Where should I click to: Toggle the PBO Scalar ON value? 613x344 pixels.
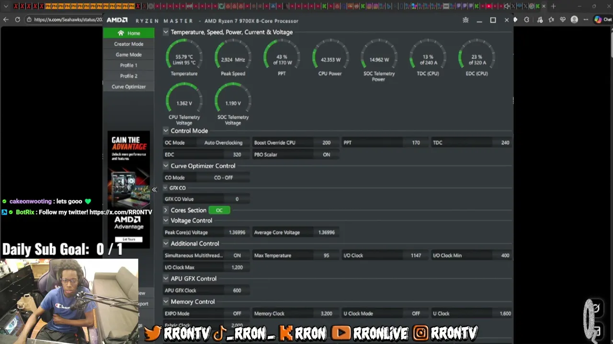pos(326,155)
